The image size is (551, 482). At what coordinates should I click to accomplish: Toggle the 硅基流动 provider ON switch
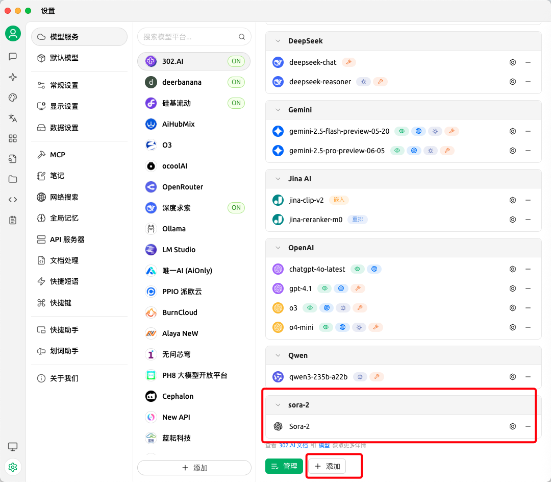click(236, 103)
